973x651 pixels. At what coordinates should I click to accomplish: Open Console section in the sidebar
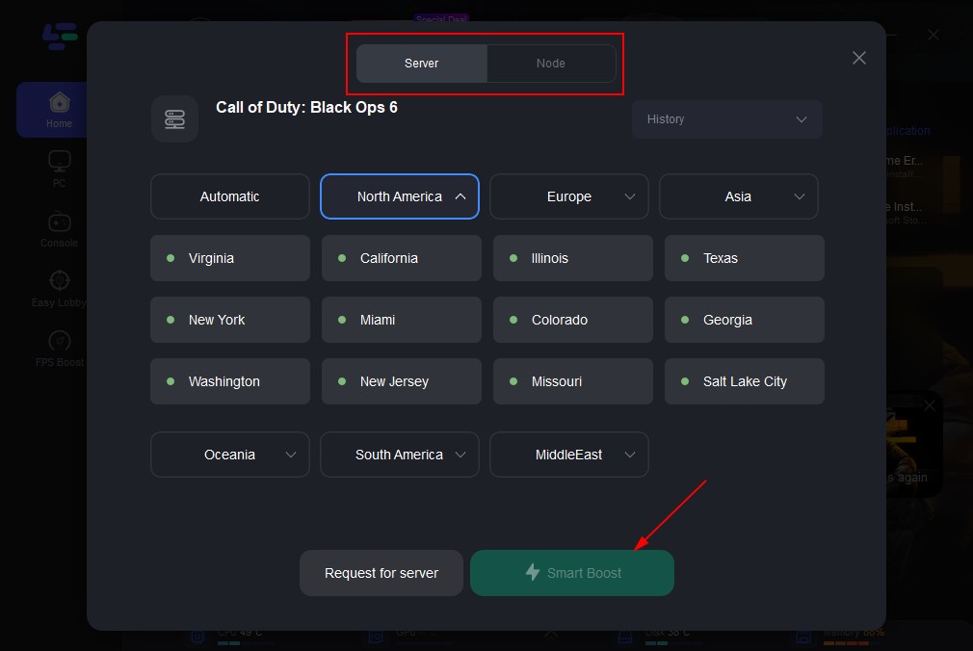(59, 229)
